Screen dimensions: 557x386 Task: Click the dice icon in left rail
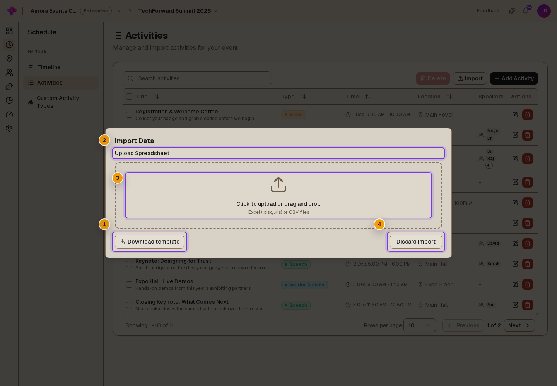pos(9,86)
